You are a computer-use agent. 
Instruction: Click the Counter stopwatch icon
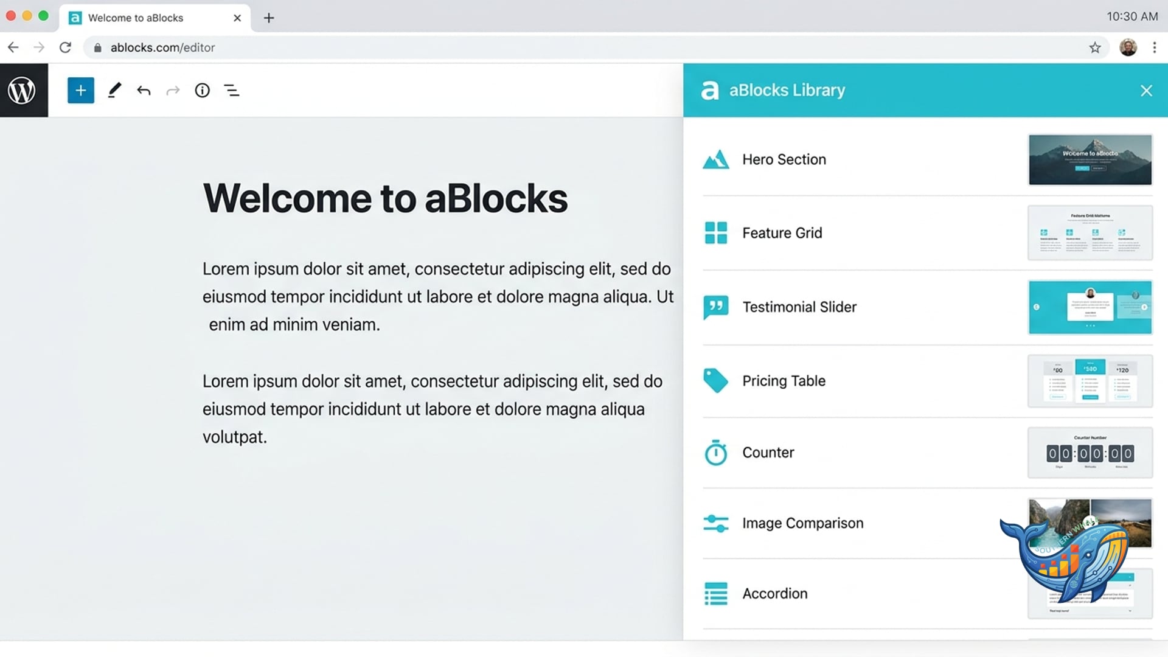715,453
